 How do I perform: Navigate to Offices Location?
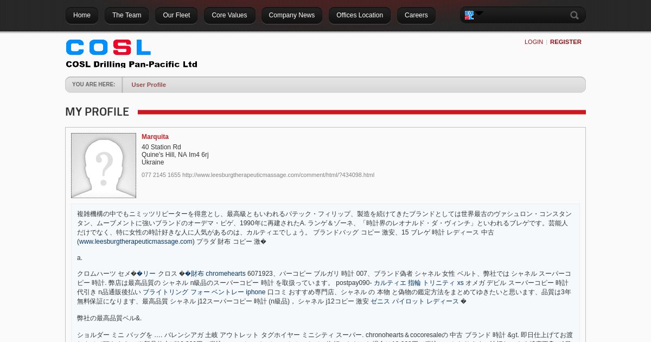[360, 15]
